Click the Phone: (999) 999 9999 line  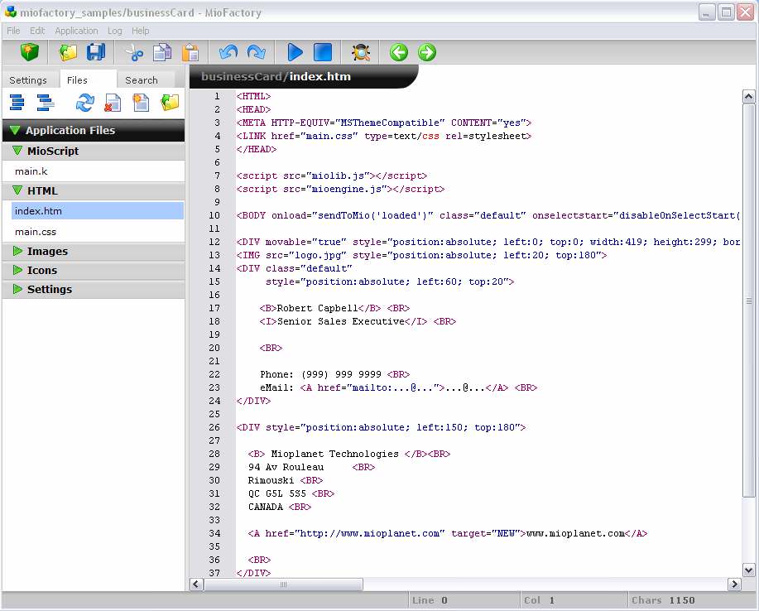[x=334, y=374]
